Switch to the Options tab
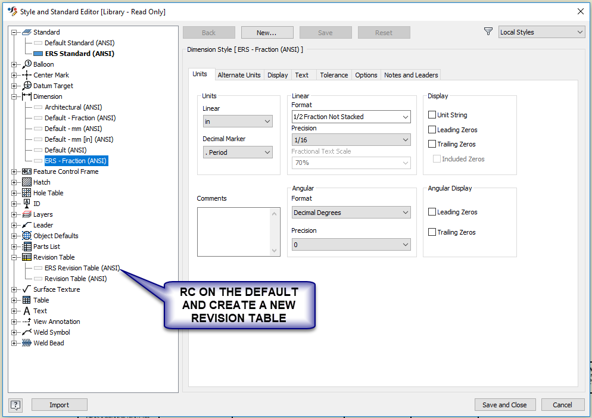The height and width of the screenshot is (418, 592). [x=366, y=75]
